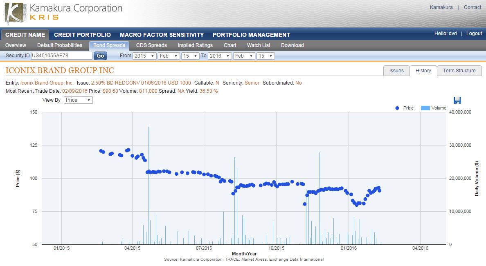Viewport: 486px width, 266px height.
Task: Toggle the Volume series in the legend
Action: (433, 108)
